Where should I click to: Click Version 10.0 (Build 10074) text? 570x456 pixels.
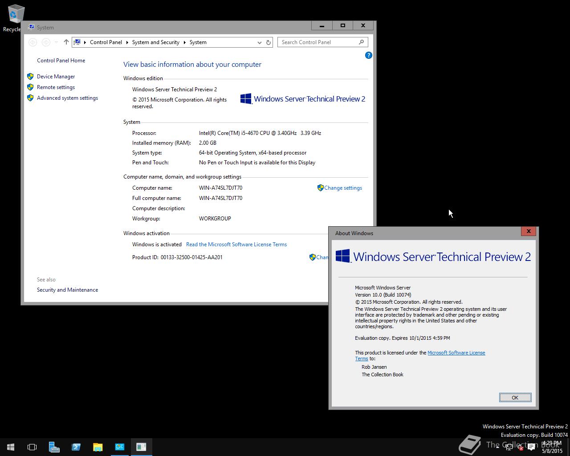tap(383, 295)
